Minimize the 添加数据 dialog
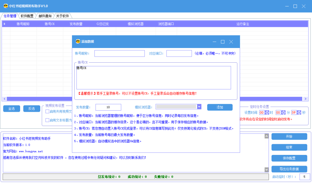This screenshot has height=187, width=312. (x=214, y=42)
